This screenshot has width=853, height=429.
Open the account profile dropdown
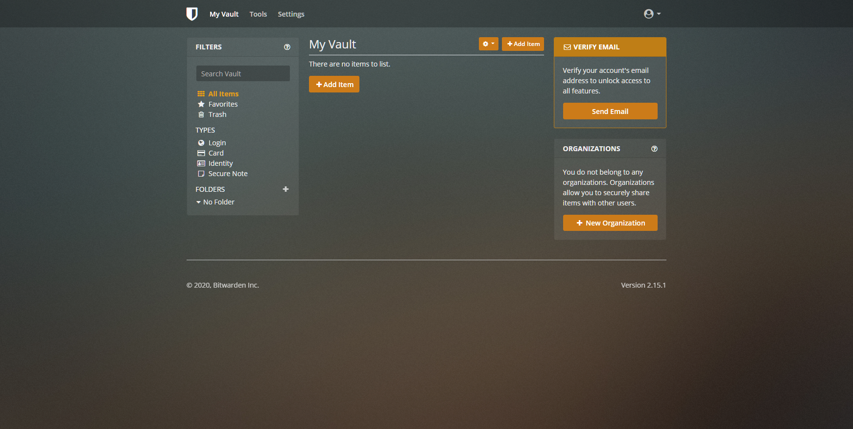point(652,14)
